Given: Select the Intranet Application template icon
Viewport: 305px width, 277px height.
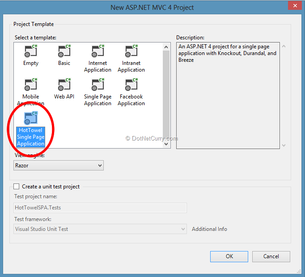Looking at the screenshot, I should [131, 51].
